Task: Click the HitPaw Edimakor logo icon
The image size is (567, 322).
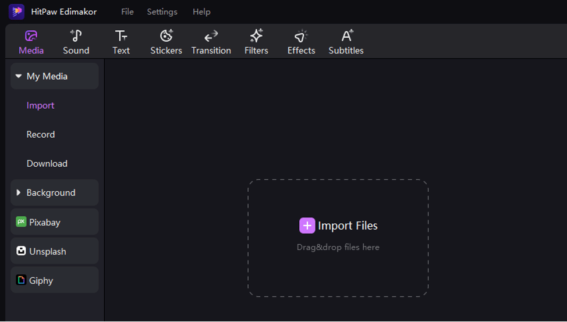Action: (16, 12)
